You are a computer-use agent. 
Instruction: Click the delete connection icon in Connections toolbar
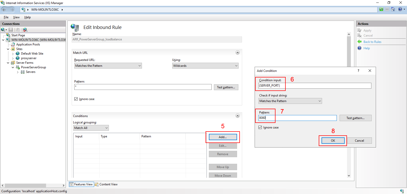point(25,30)
